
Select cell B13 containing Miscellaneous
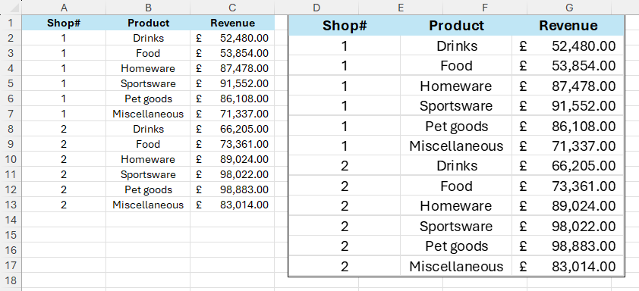[x=148, y=205]
